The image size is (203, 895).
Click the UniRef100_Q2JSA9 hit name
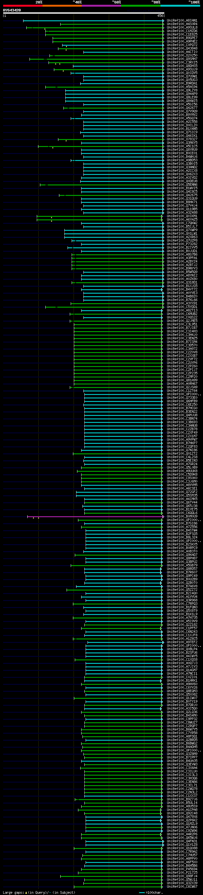(182, 387)
